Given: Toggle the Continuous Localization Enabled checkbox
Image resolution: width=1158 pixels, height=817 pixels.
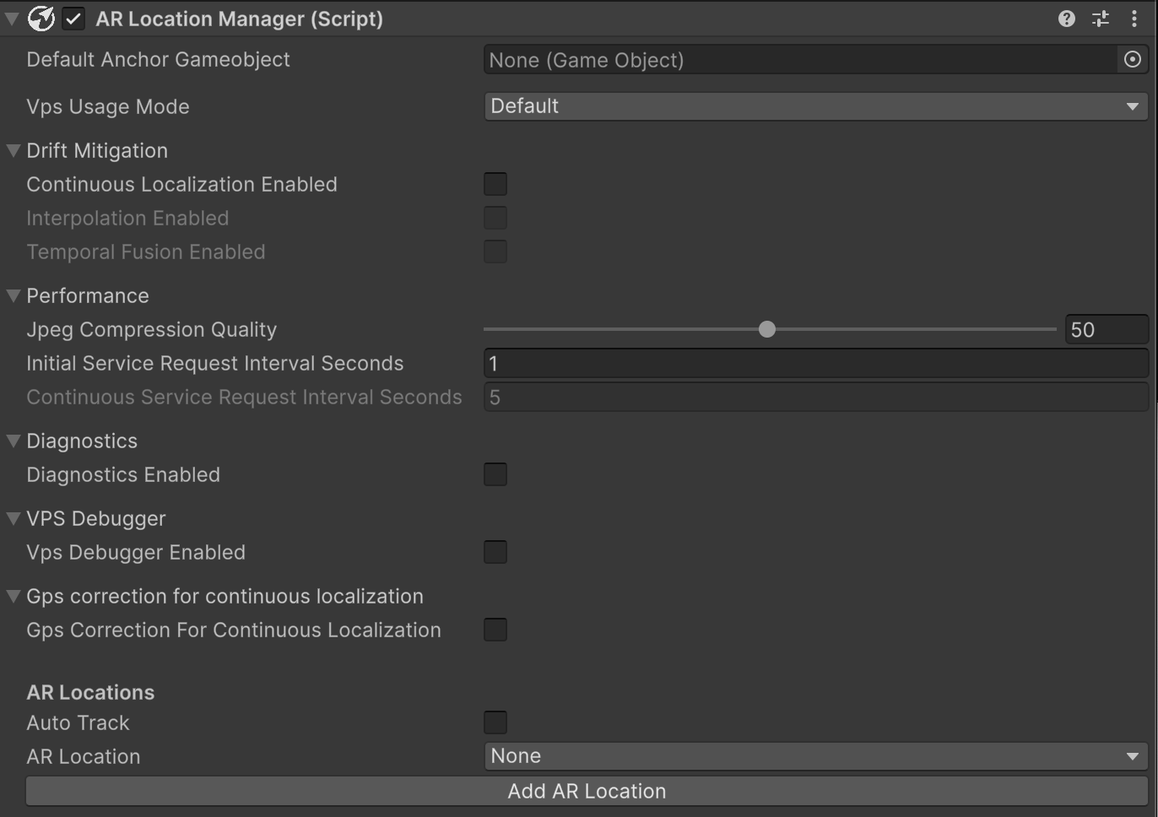Looking at the screenshot, I should (495, 183).
